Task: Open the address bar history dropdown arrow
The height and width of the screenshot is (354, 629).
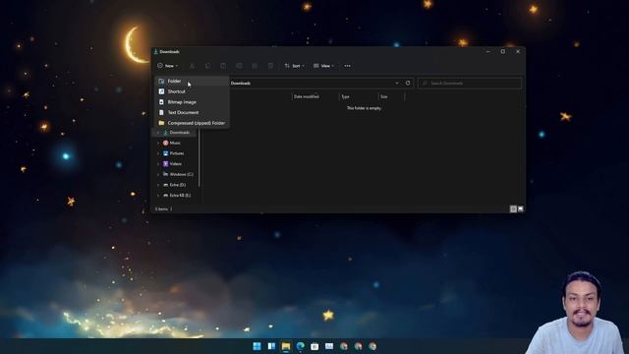Action: click(x=397, y=83)
